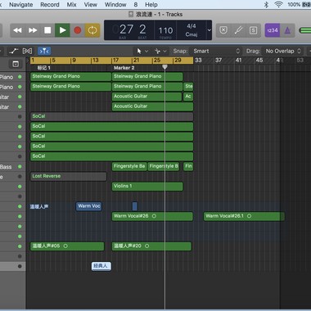Toggle the Solo S button in control bar

coord(253,30)
